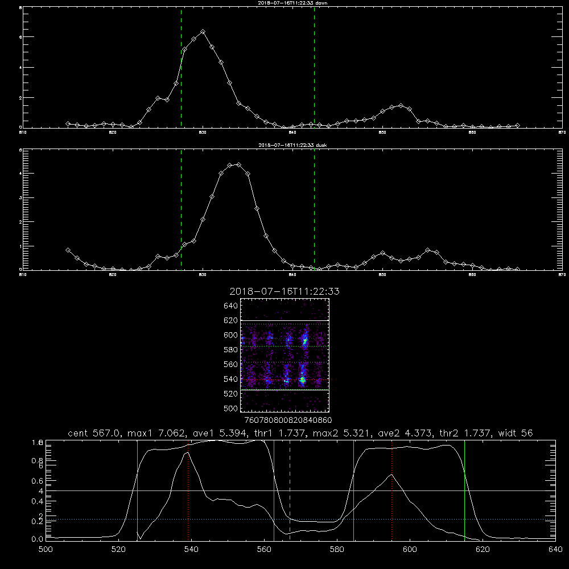Click the "2018-07-16T11:22:33 dusk" plot title
Image resolution: width=569 pixels, height=569 pixels.
click(x=292, y=145)
